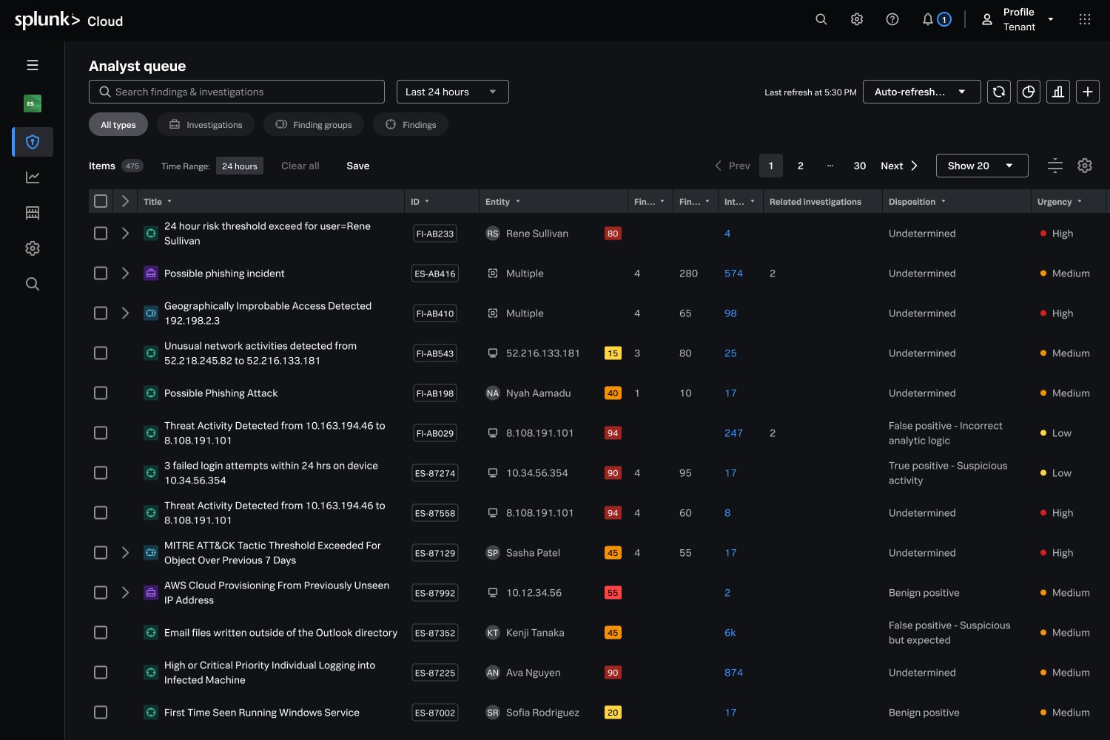Open the bar chart view icon
The image size is (1110, 740).
[x=1057, y=92]
